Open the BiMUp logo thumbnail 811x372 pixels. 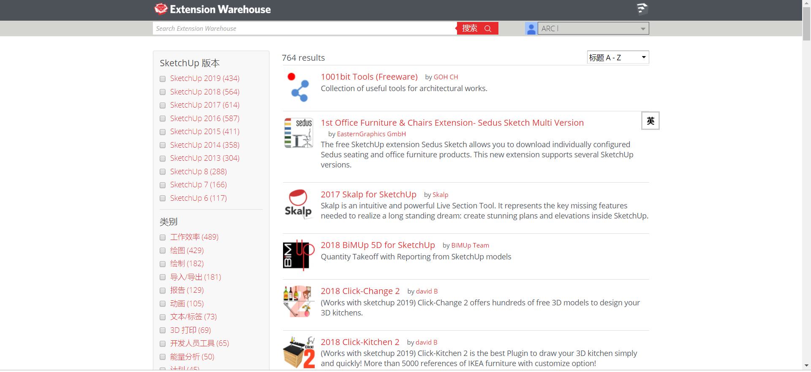pos(299,255)
